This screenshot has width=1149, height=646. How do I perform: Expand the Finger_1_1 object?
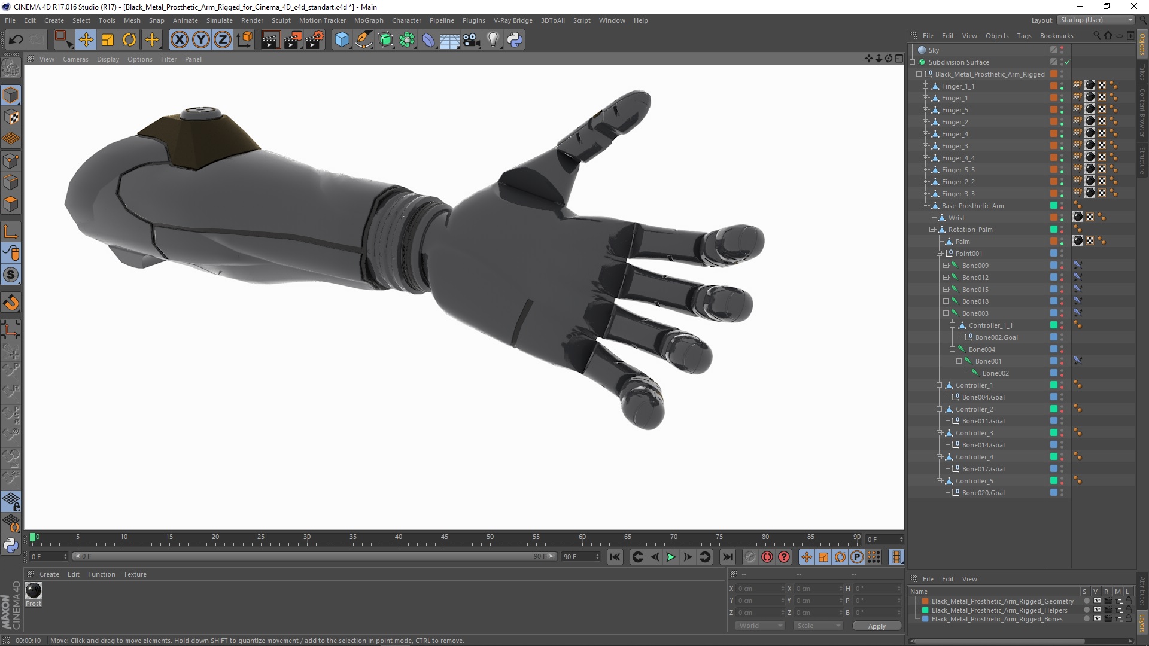(926, 86)
